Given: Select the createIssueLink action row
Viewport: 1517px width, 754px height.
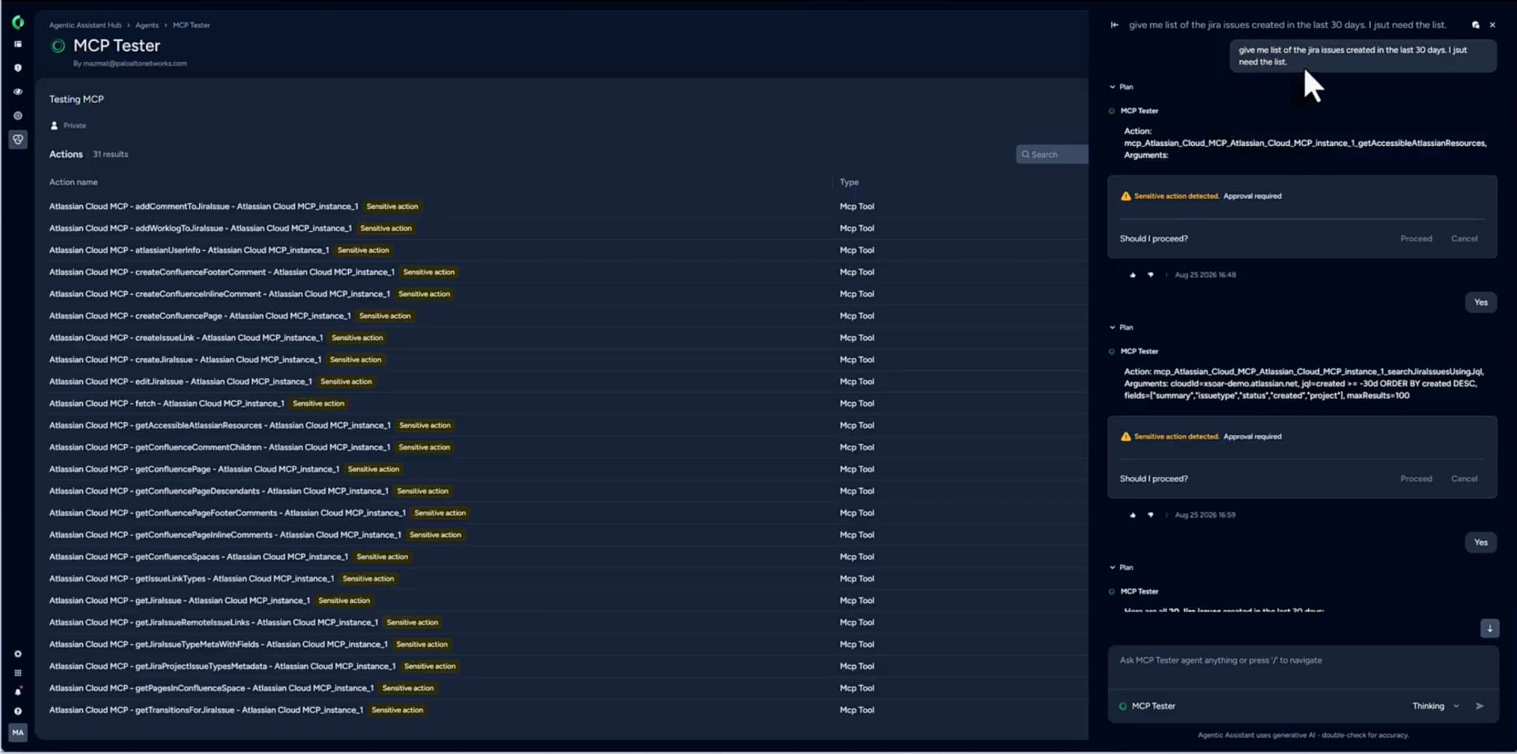Looking at the screenshot, I should point(567,338).
